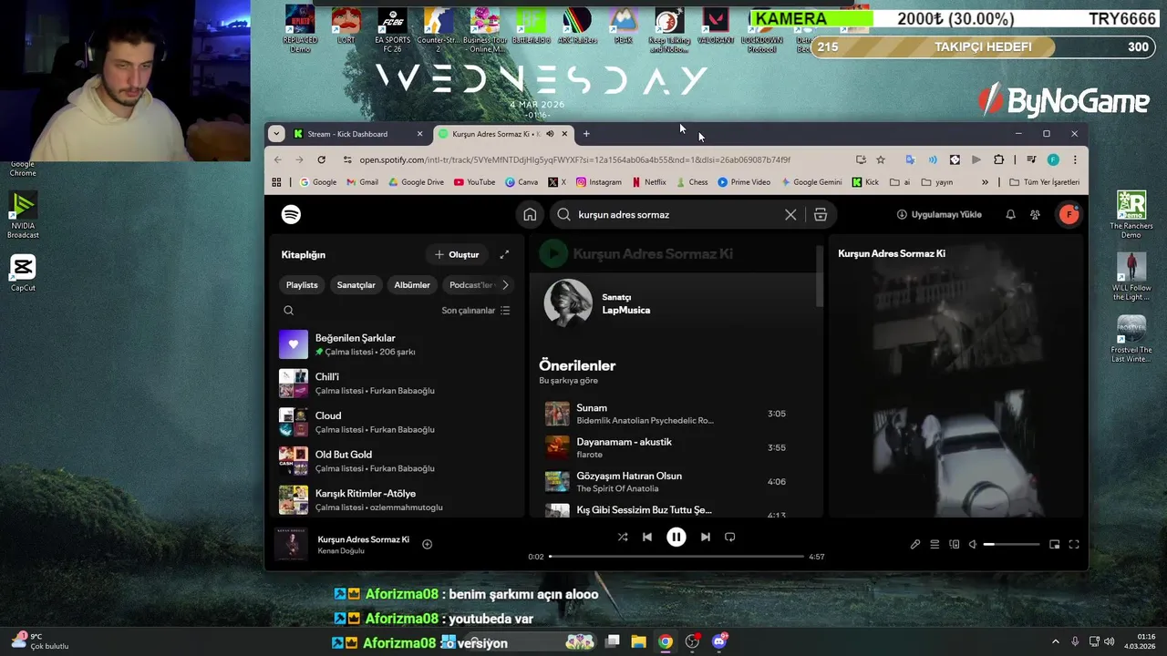Open a new Chrome tab

tap(586, 134)
